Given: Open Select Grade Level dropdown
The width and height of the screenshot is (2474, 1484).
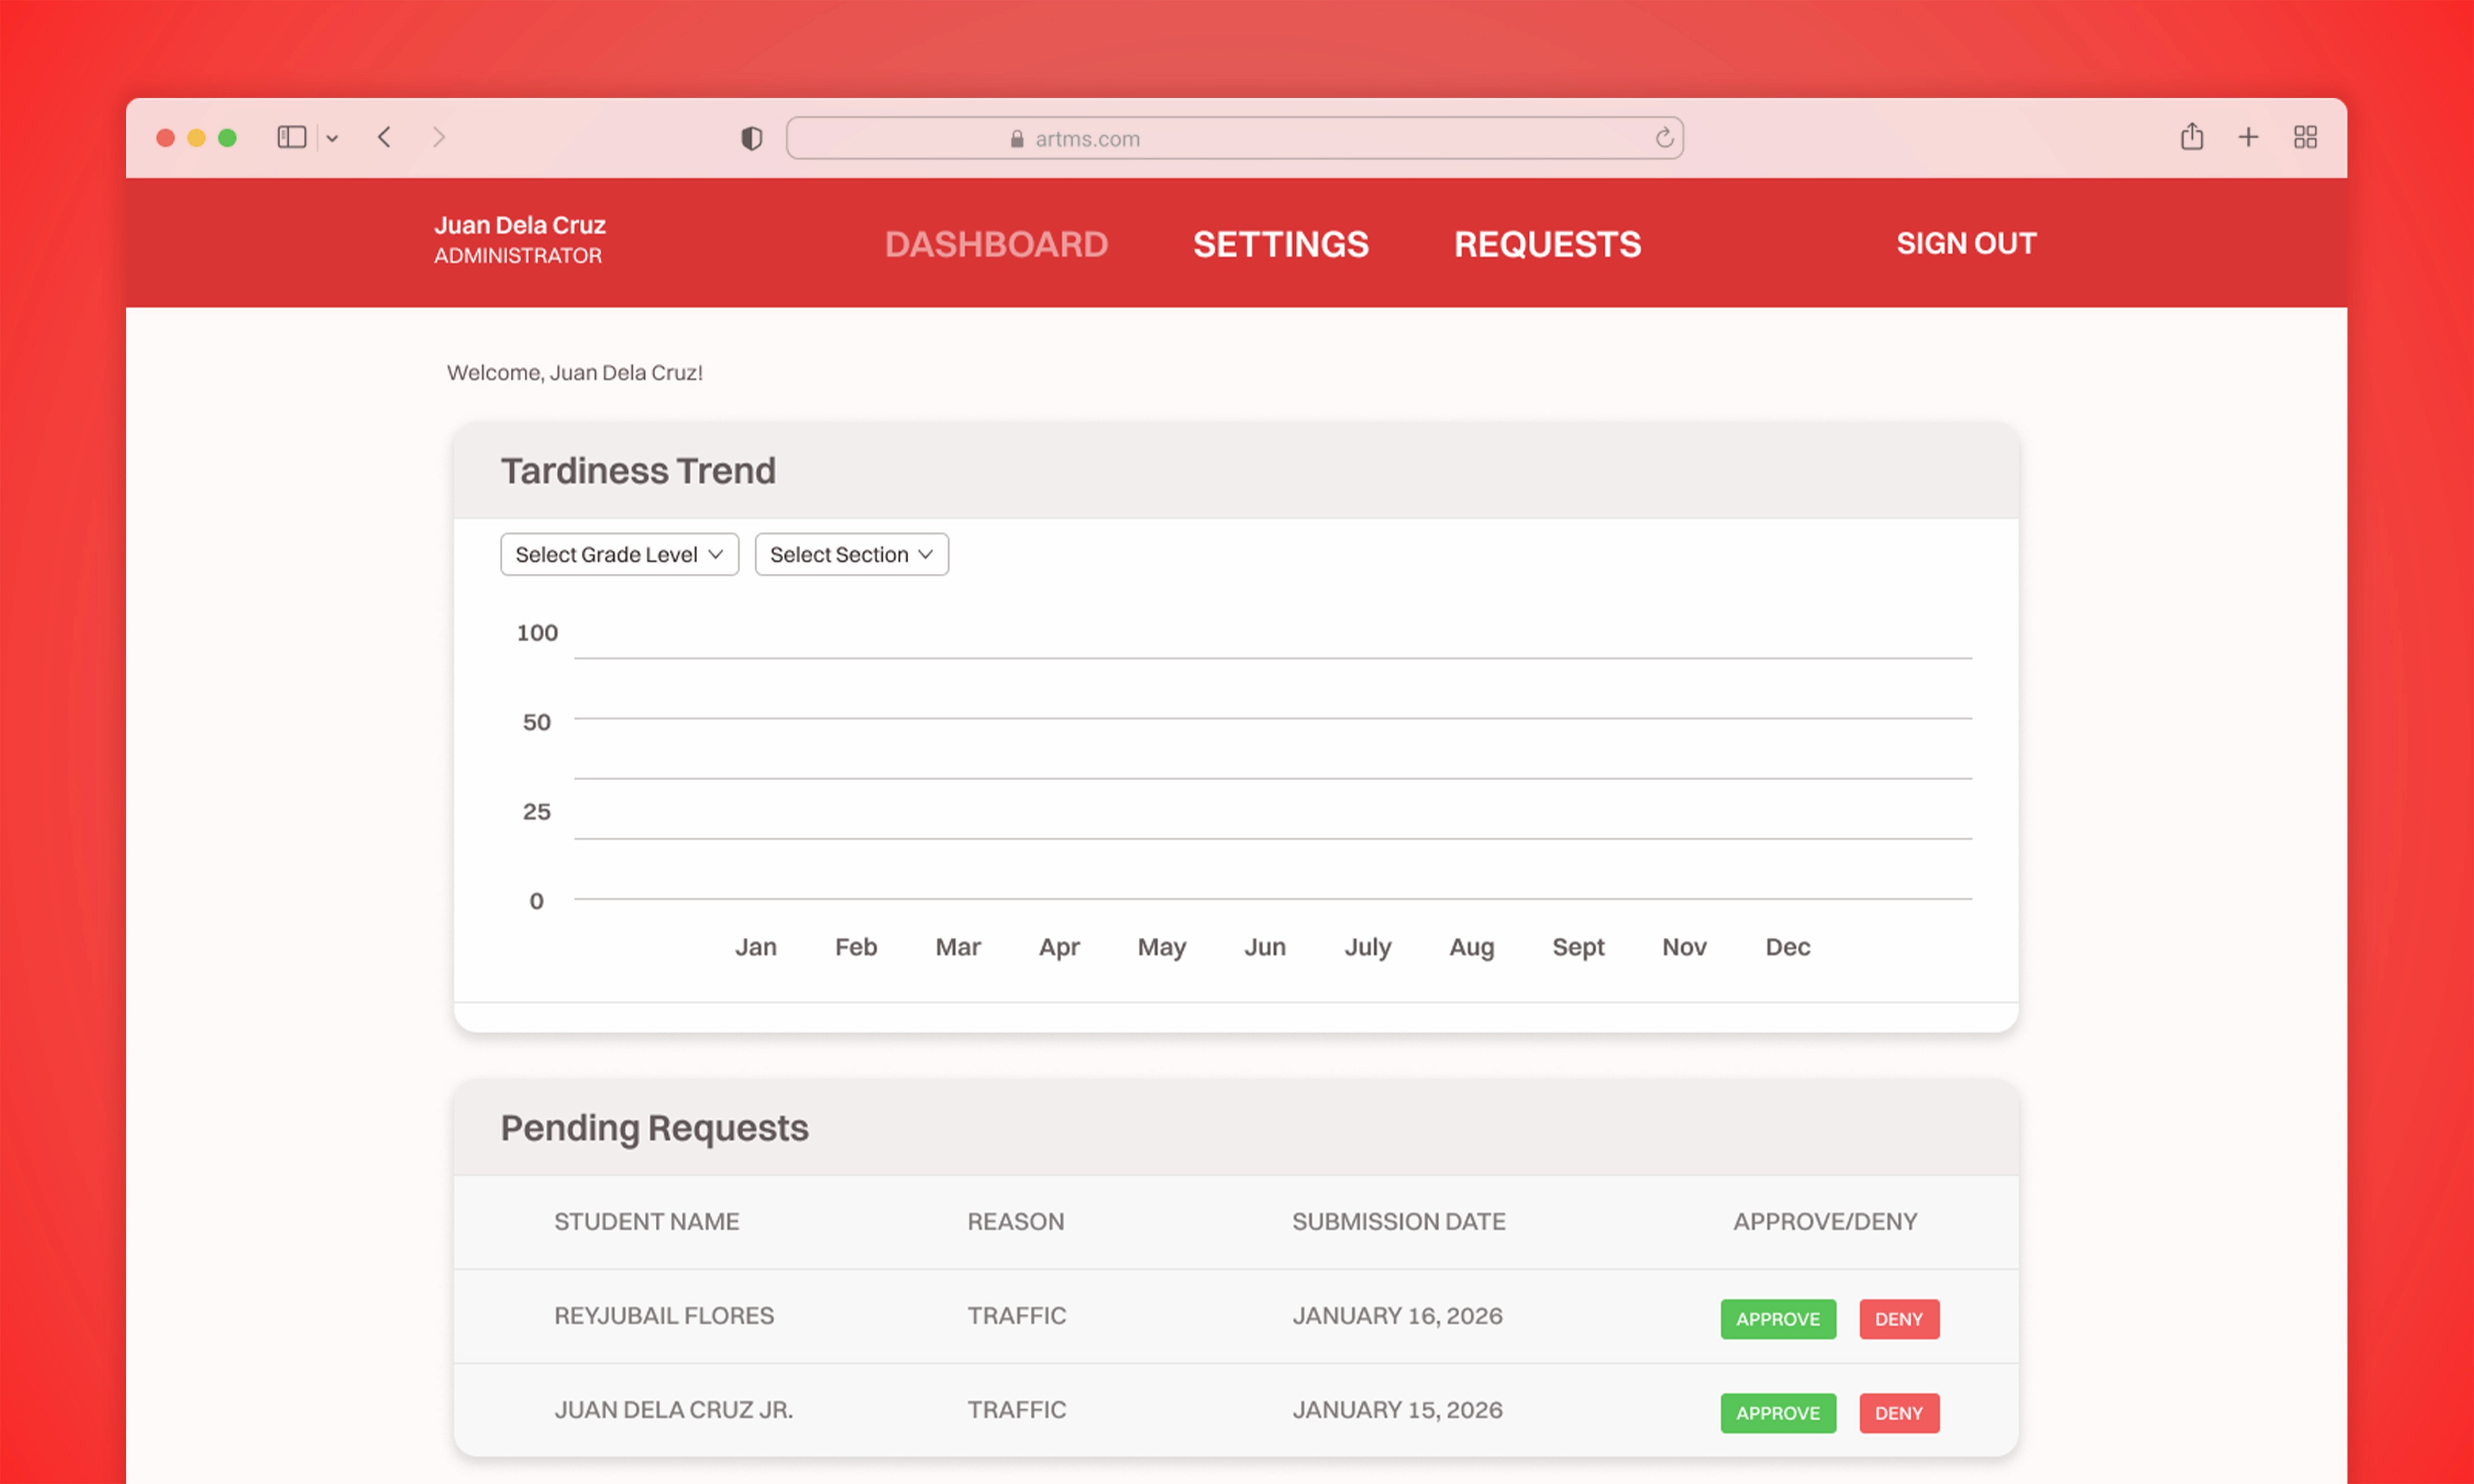Looking at the screenshot, I should pyautogui.click(x=620, y=554).
